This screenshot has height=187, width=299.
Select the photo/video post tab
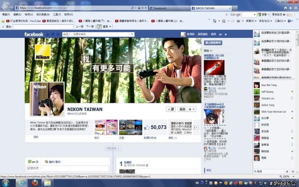(53, 162)
